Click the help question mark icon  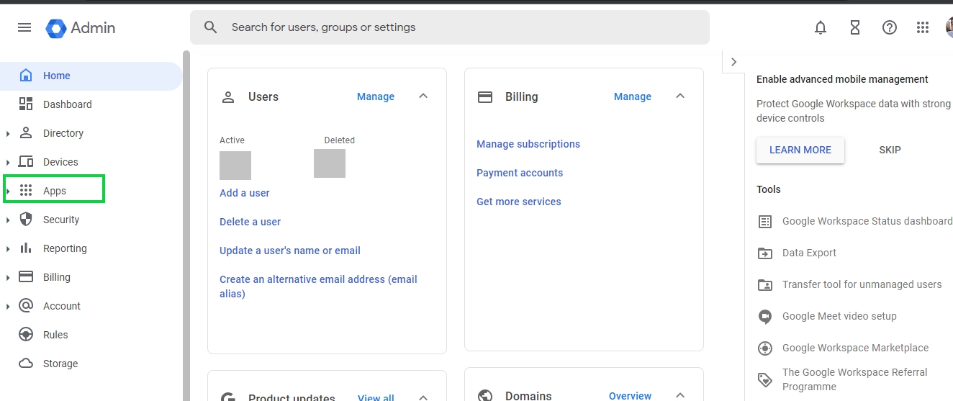(x=890, y=27)
